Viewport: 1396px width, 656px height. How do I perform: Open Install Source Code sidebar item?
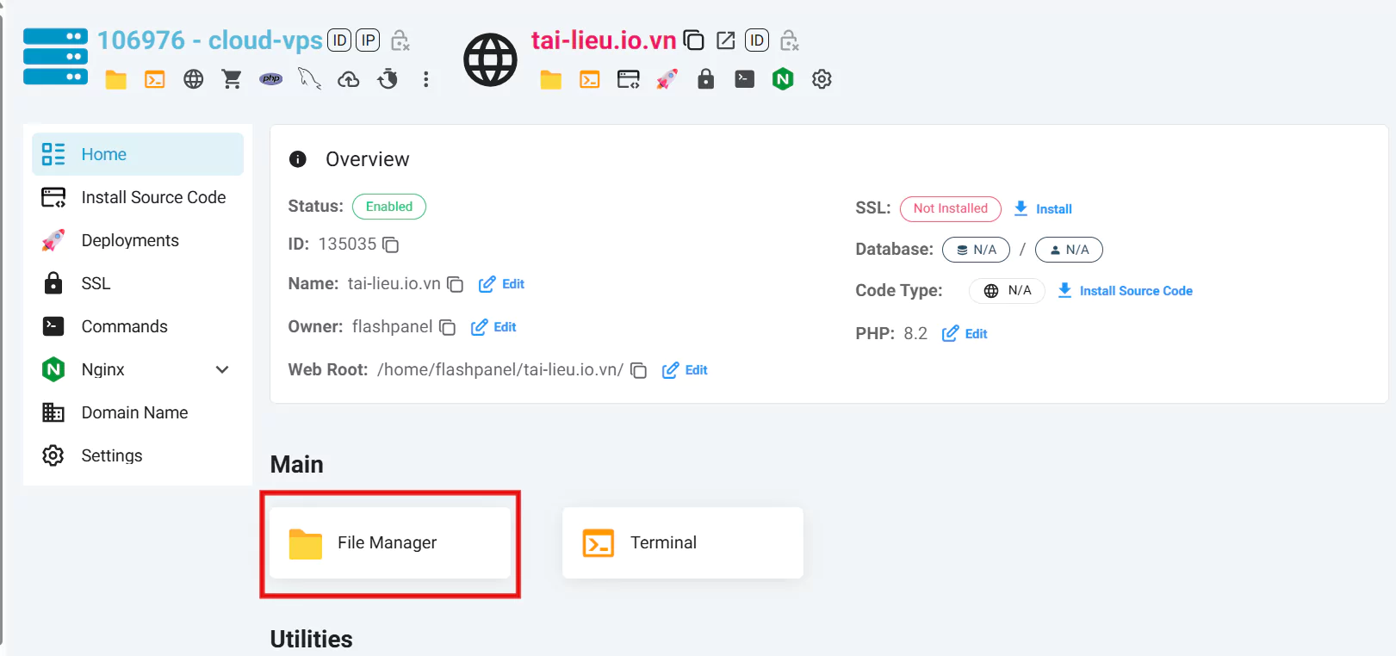[153, 197]
